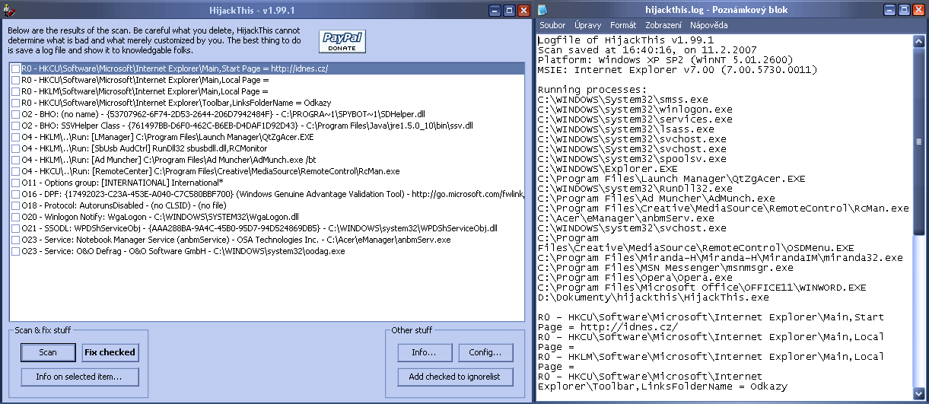Click WINWORD.EXE process line in Notepad
The image size is (929, 404).
[702, 288]
